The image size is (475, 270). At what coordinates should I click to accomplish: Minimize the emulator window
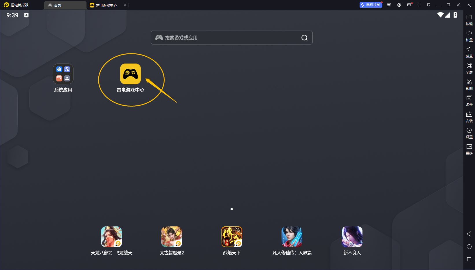pyautogui.click(x=439, y=5)
